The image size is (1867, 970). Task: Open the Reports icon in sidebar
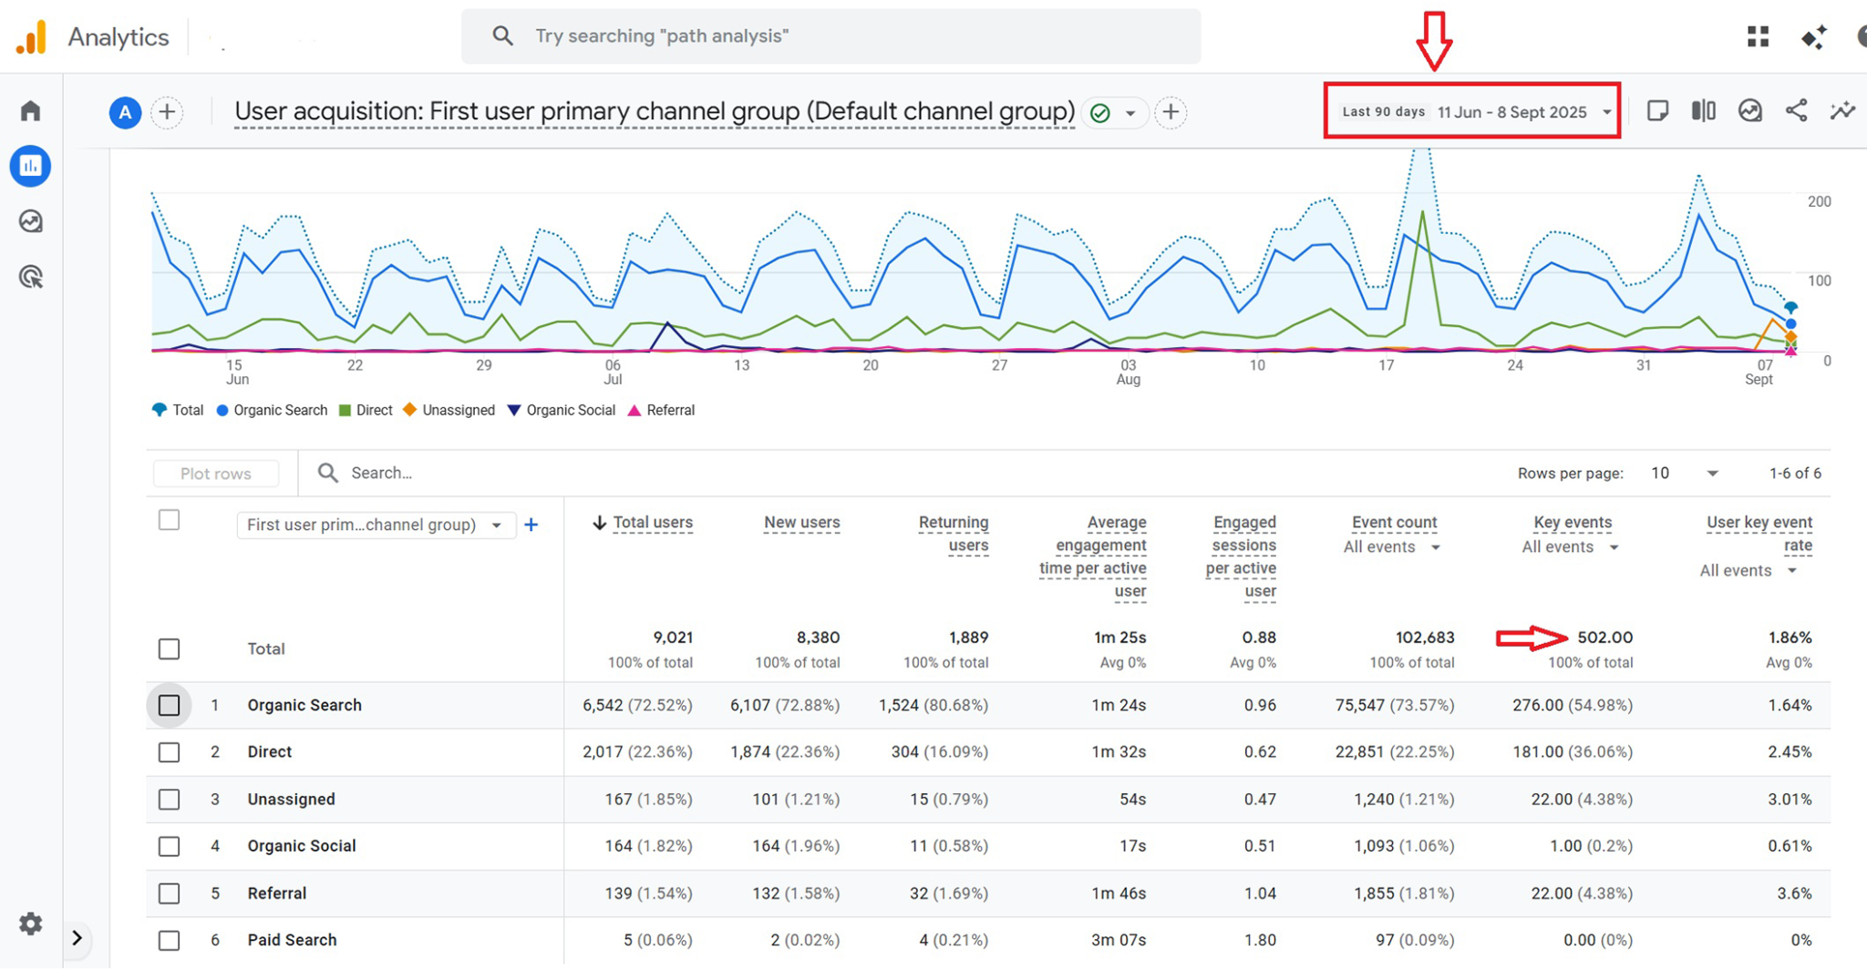click(31, 166)
